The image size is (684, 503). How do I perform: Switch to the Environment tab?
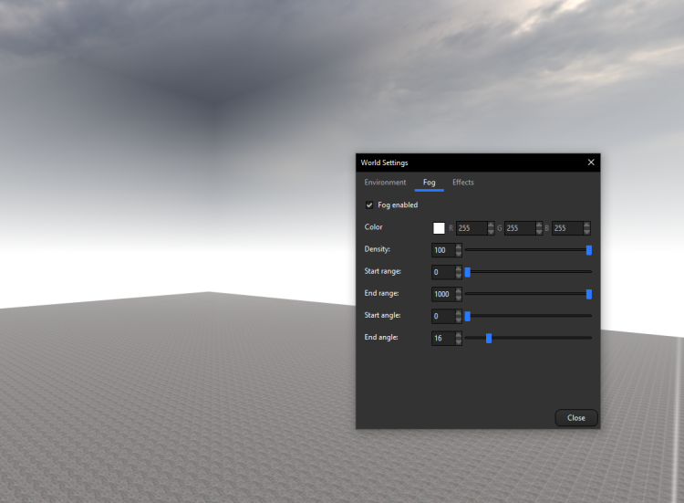pyautogui.click(x=385, y=183)
